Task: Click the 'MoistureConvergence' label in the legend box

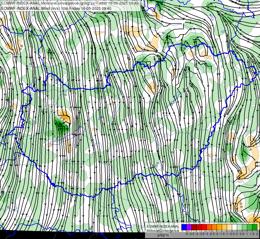Action: (163, 231)
